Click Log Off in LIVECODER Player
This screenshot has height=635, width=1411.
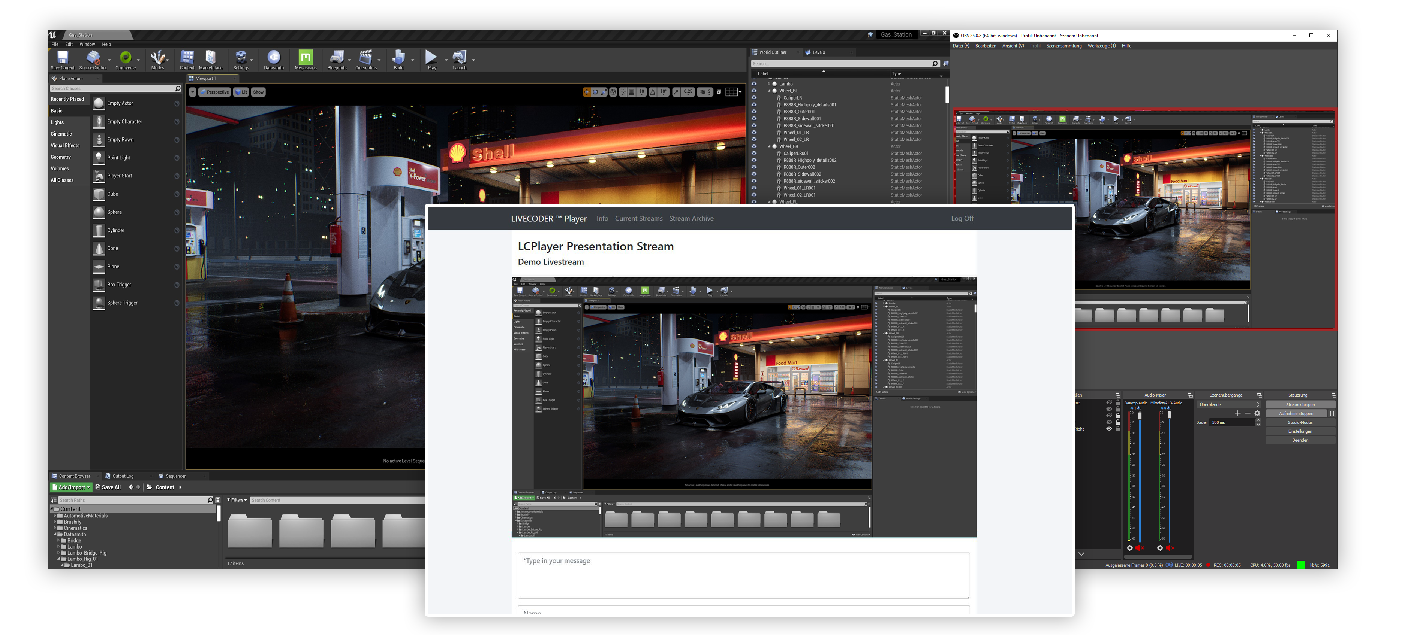click(962, 218)
